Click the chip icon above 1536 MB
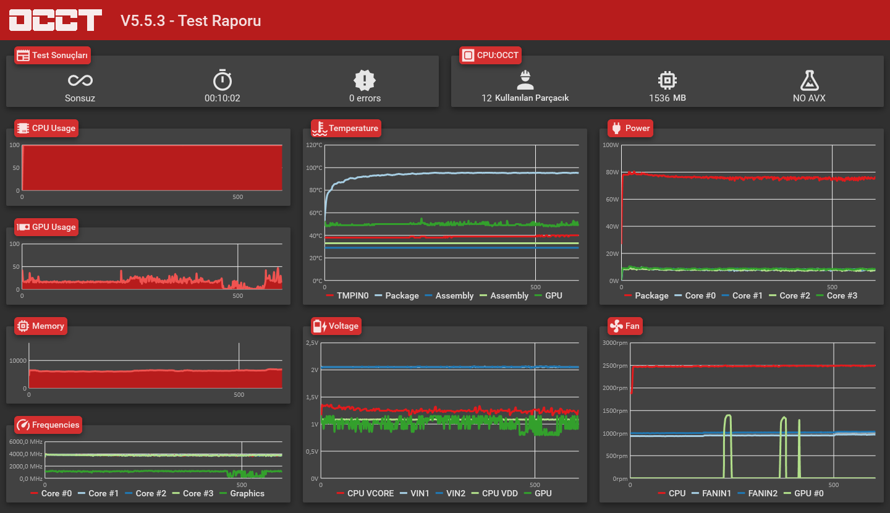The image size is (890, 513). [x=667, y=80]
